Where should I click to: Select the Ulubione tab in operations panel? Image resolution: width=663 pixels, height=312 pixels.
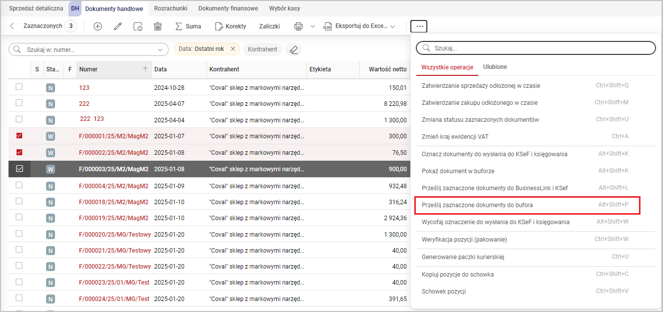pyautogui.click(x=495, y=67)
